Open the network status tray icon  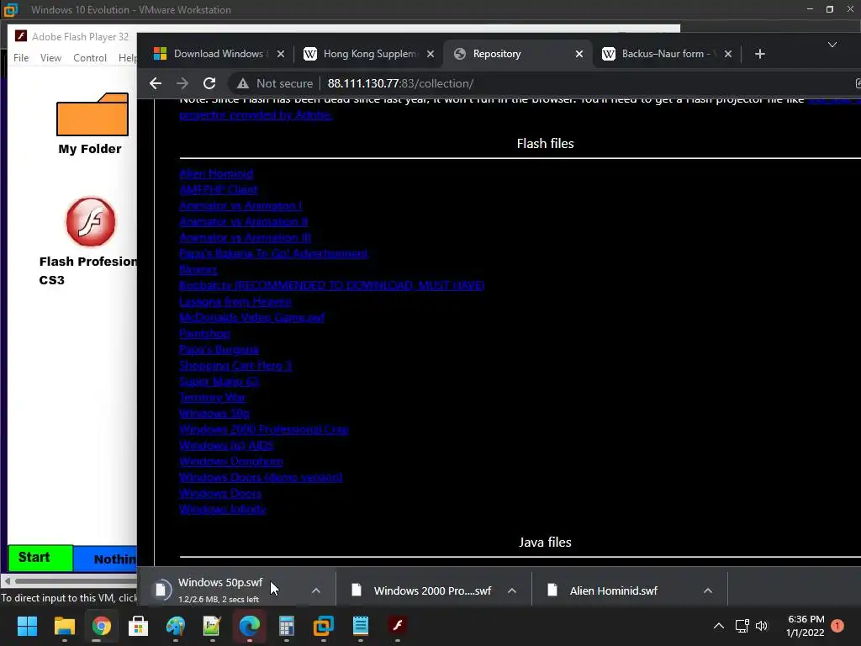pyautogui.click(x=742, y=626)
